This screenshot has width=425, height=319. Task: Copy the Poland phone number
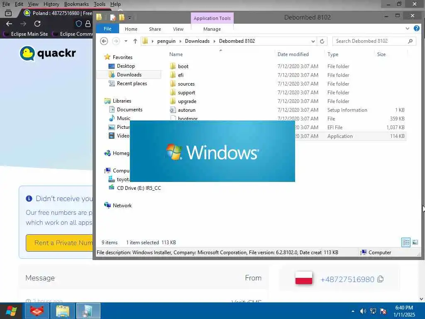381,279
